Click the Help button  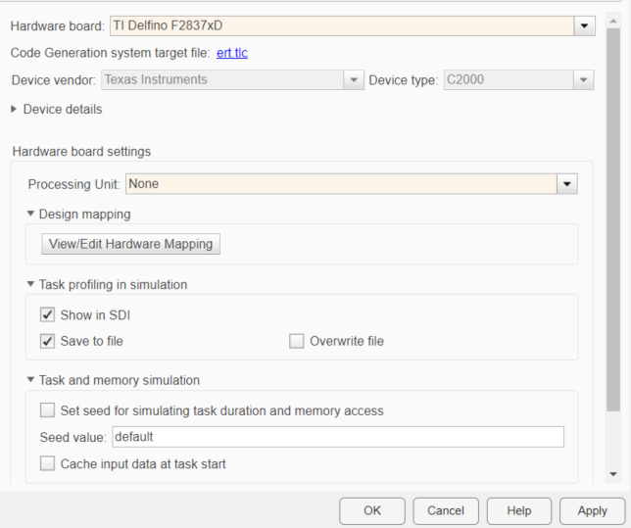(x=519, y=510)
